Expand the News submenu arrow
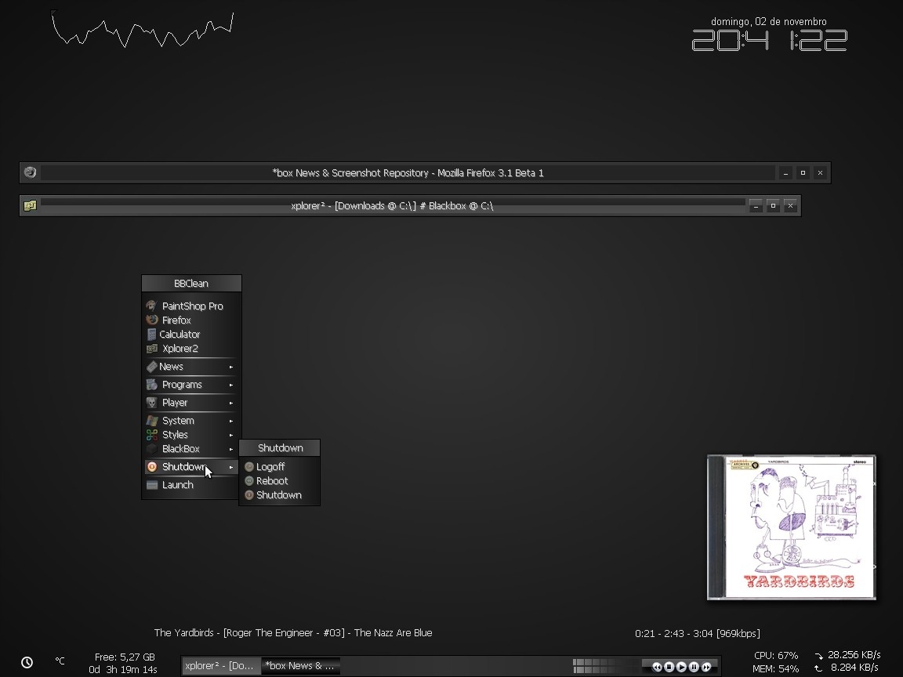The height and width of the screenshot is (677, 903). tap(231, 367)
